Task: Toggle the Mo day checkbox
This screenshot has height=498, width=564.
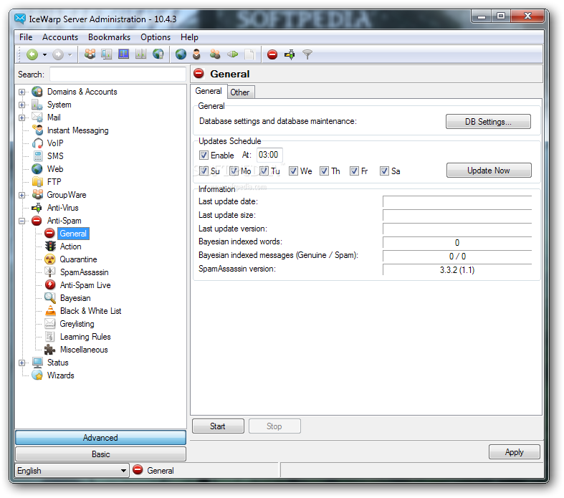Action: click(234, 171)
